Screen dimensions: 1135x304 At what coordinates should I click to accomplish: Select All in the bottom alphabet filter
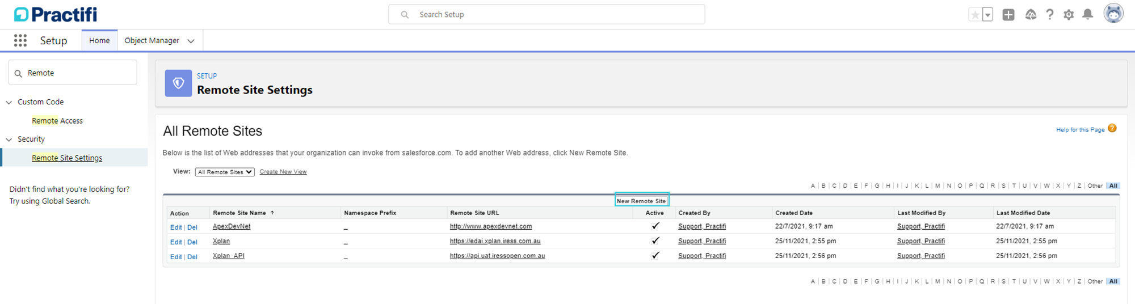click(x=1113, y=281)
